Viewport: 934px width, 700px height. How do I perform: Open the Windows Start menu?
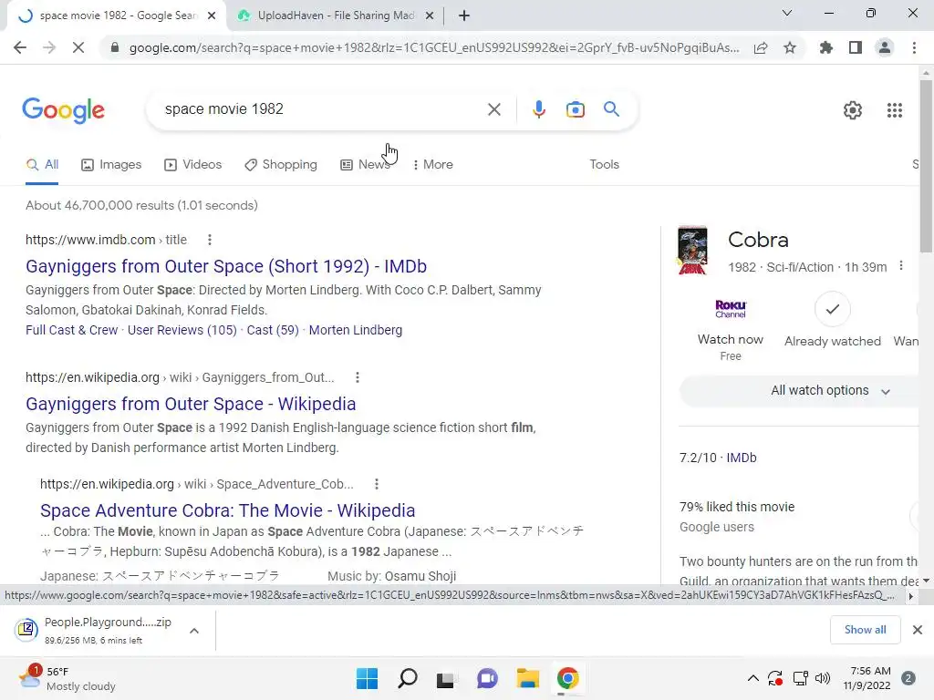point(367,678)
